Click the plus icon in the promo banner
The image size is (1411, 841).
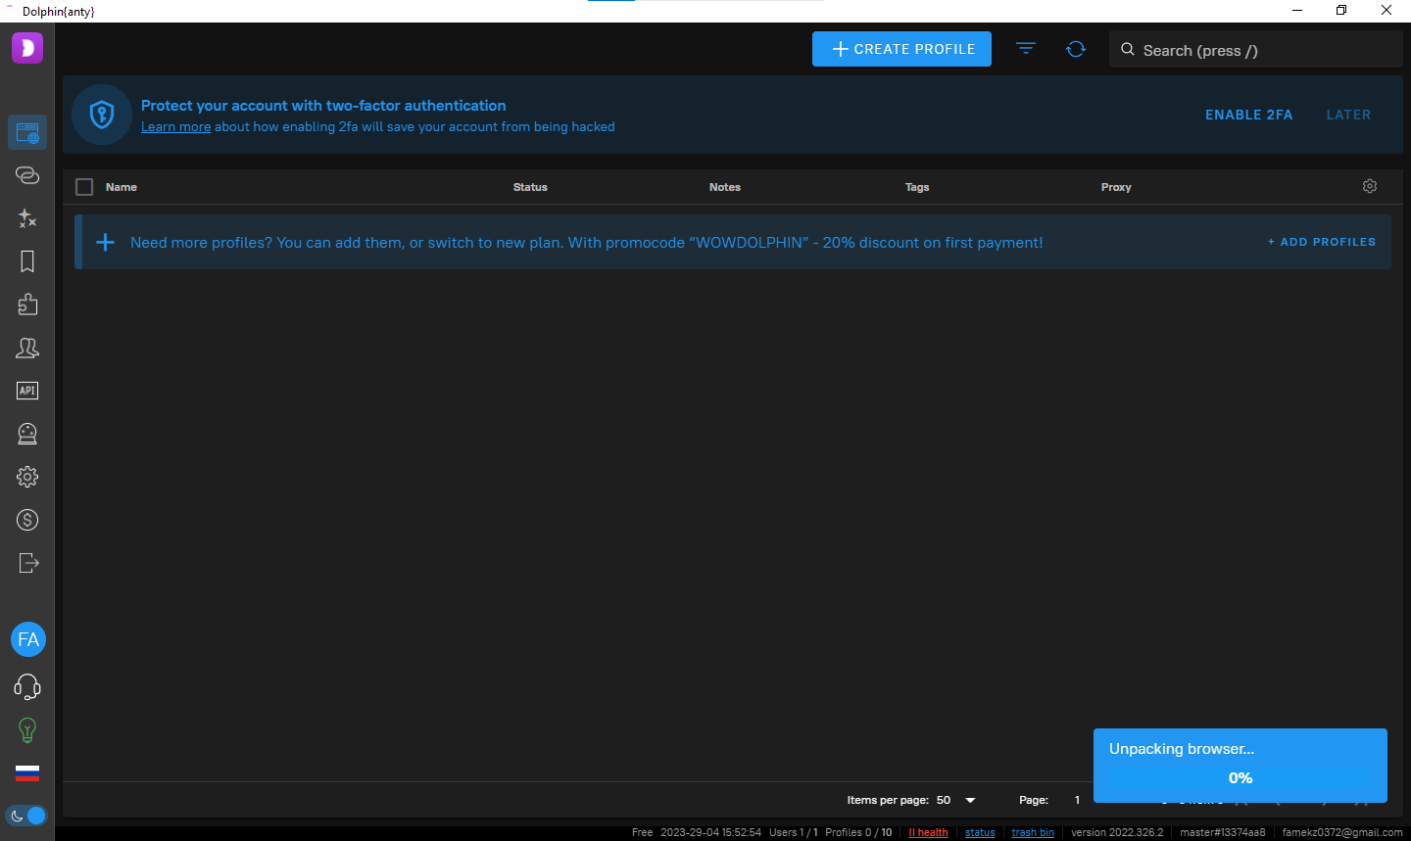pos(106,242)
